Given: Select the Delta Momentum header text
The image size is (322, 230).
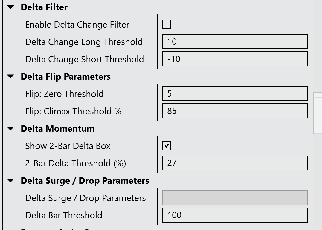Looking at the screenshot, I should (58, 129).
